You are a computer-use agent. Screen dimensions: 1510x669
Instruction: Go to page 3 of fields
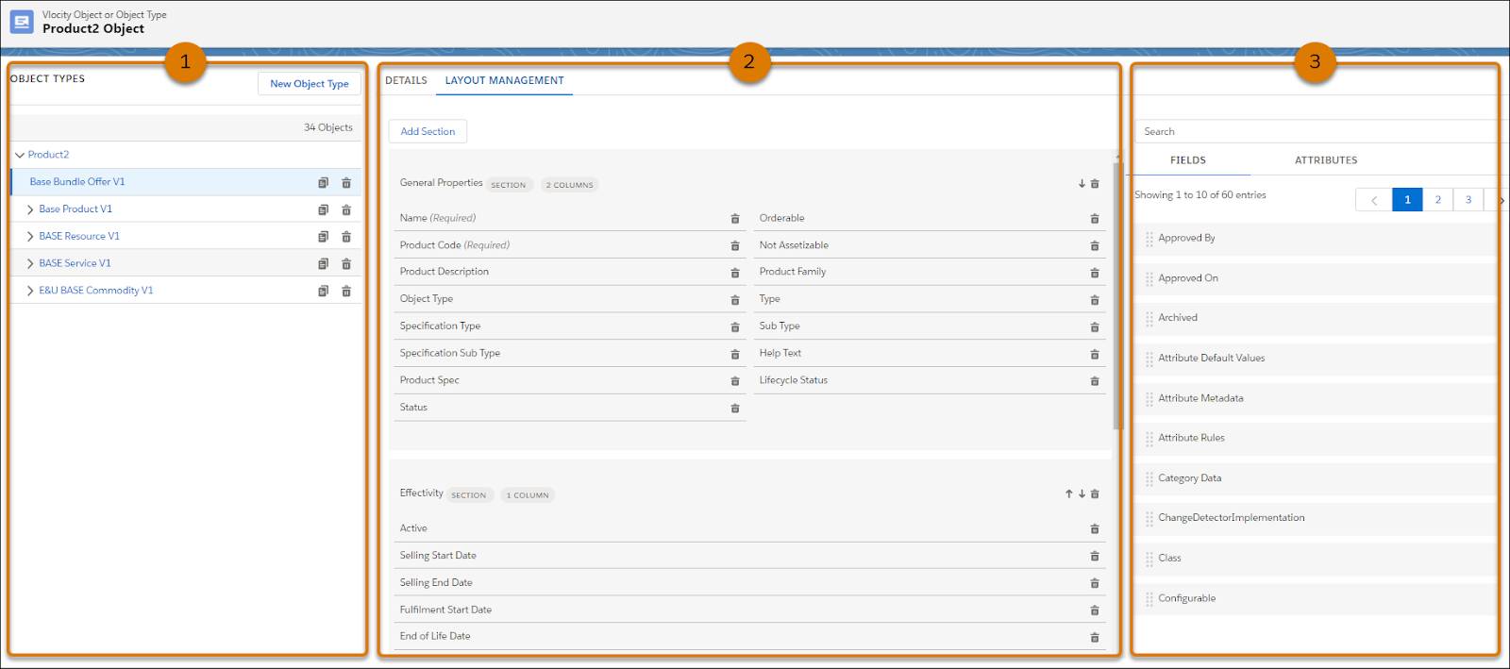coord(1468,199)
